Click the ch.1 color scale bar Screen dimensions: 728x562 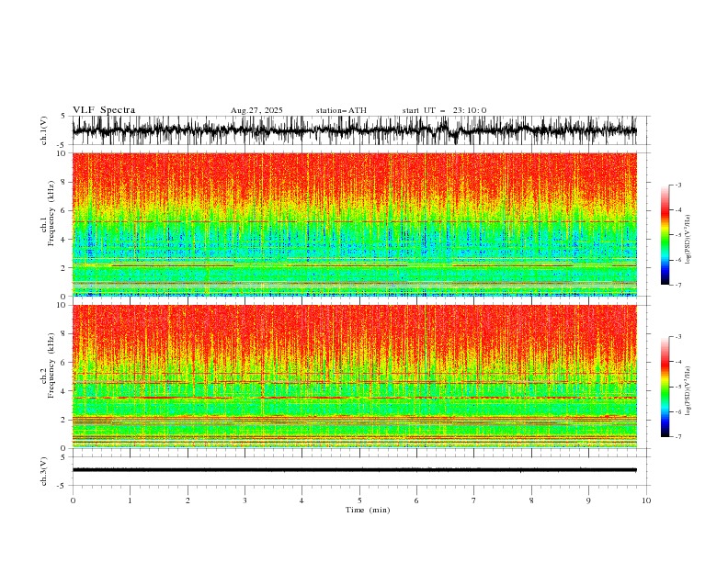pyautogui.click(x=665, y=235)
